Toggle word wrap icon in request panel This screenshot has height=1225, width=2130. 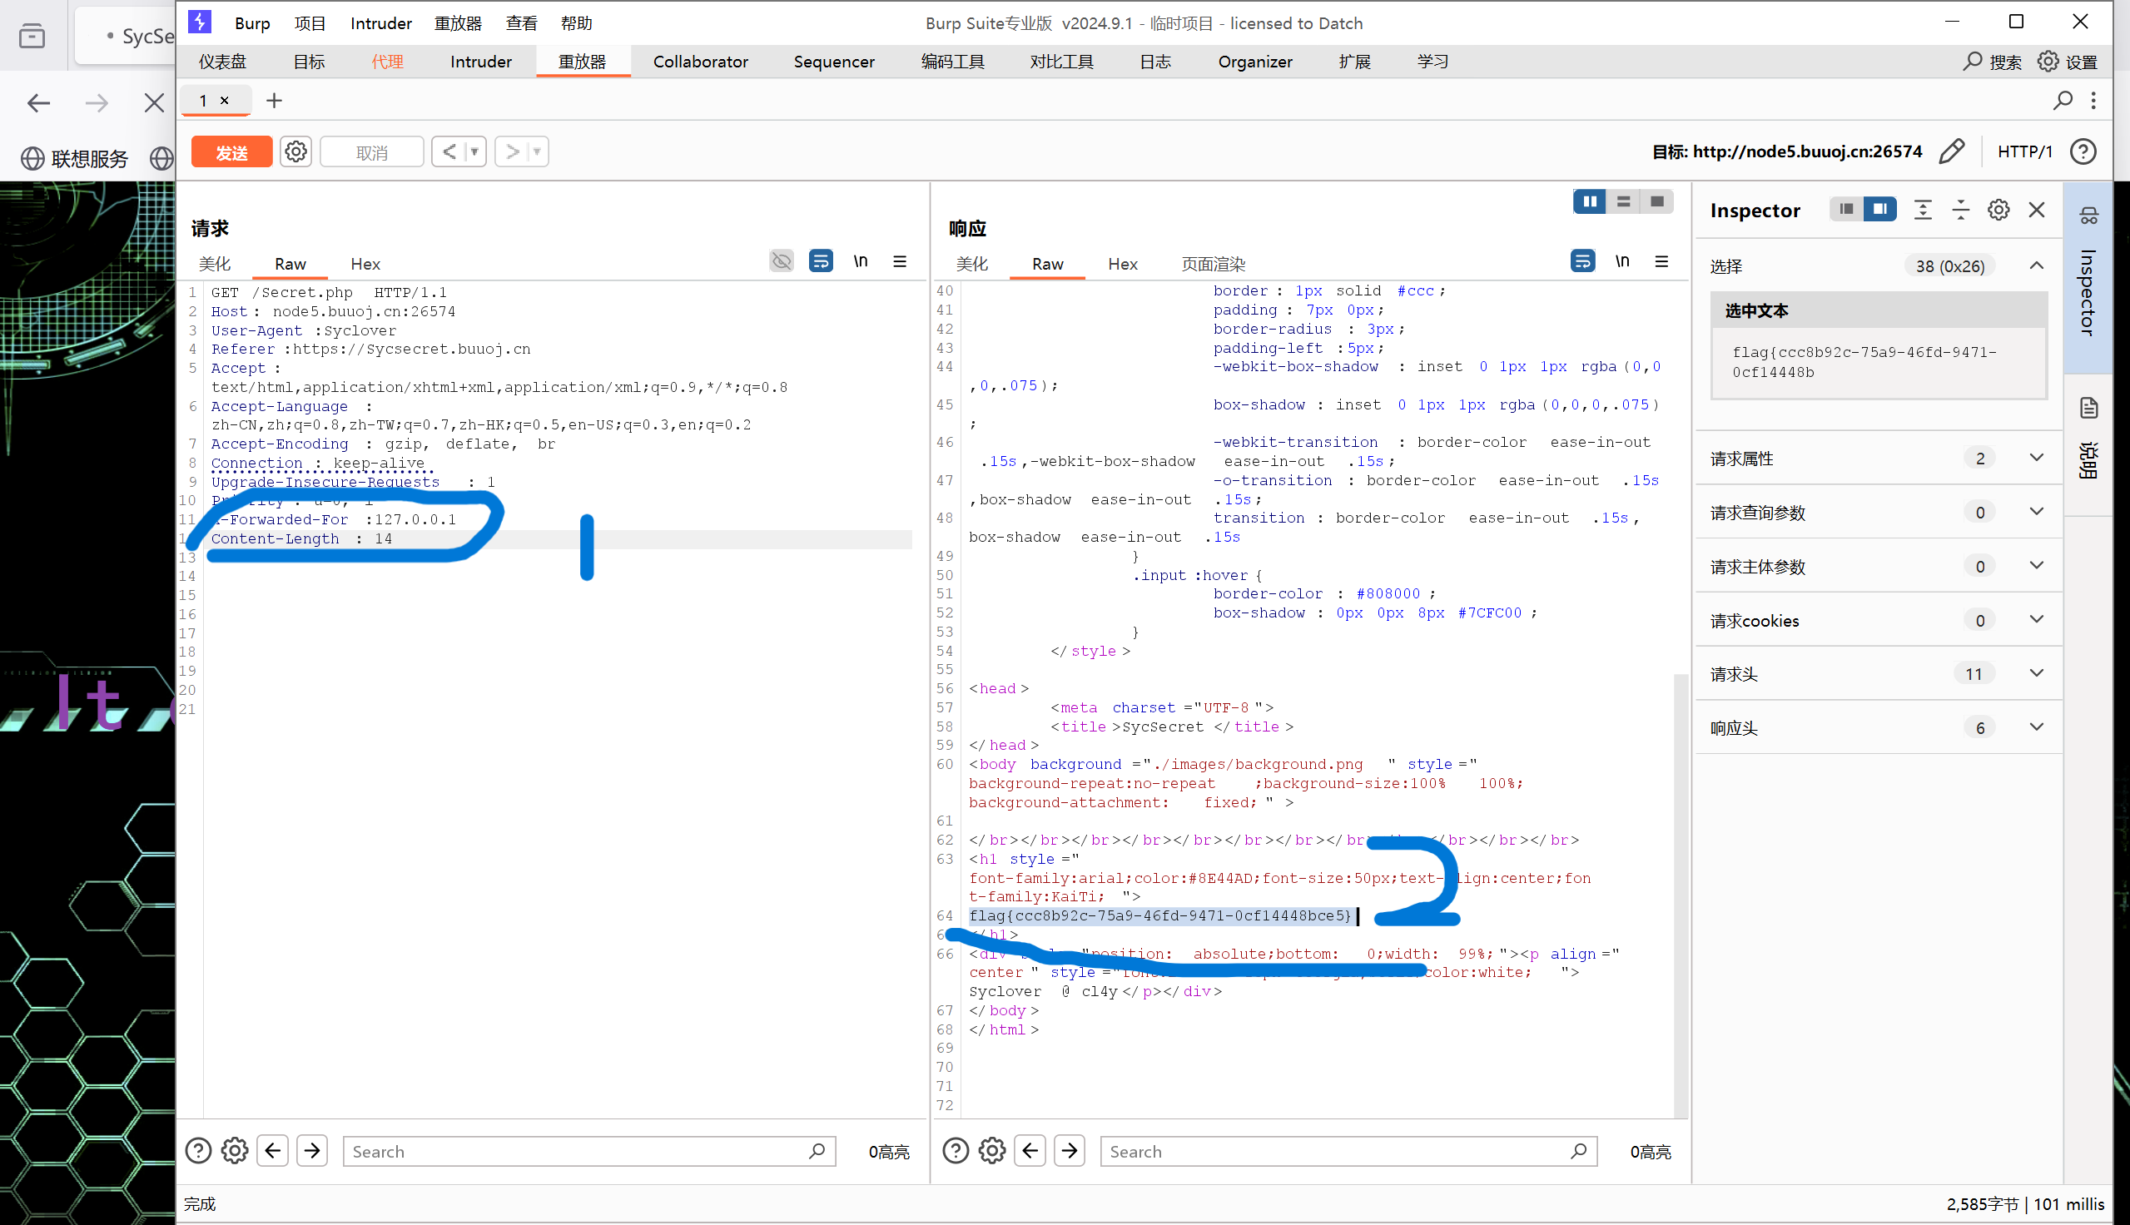click(x=820, y=261)
